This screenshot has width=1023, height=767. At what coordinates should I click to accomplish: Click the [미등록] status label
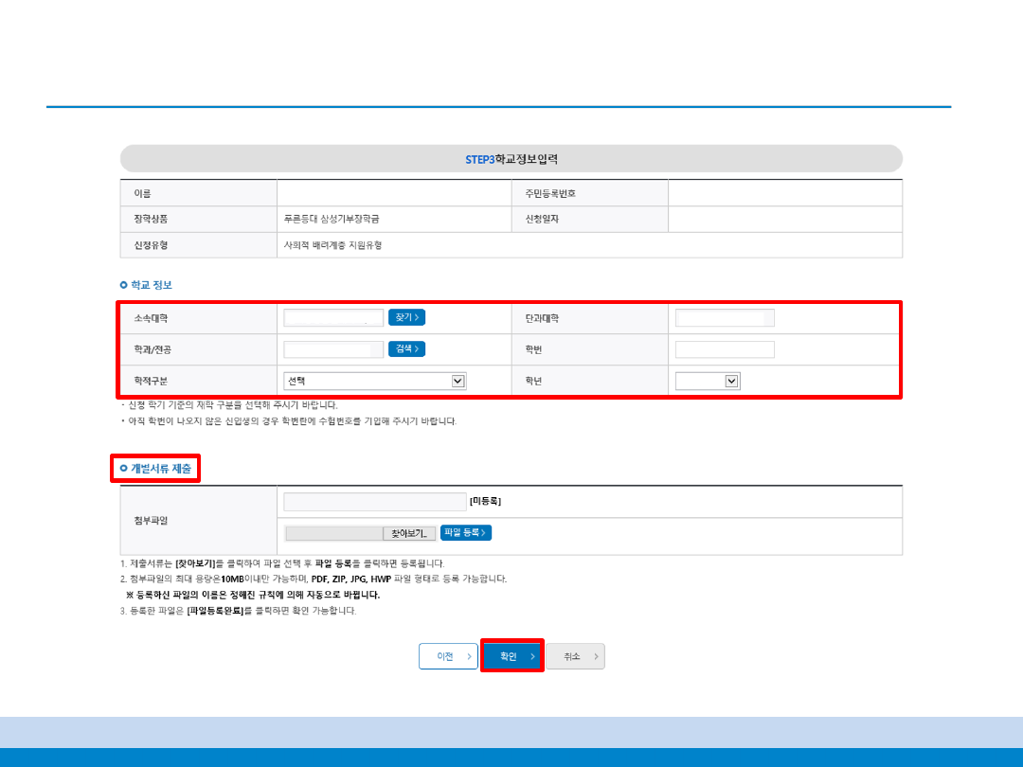(485, 501)
